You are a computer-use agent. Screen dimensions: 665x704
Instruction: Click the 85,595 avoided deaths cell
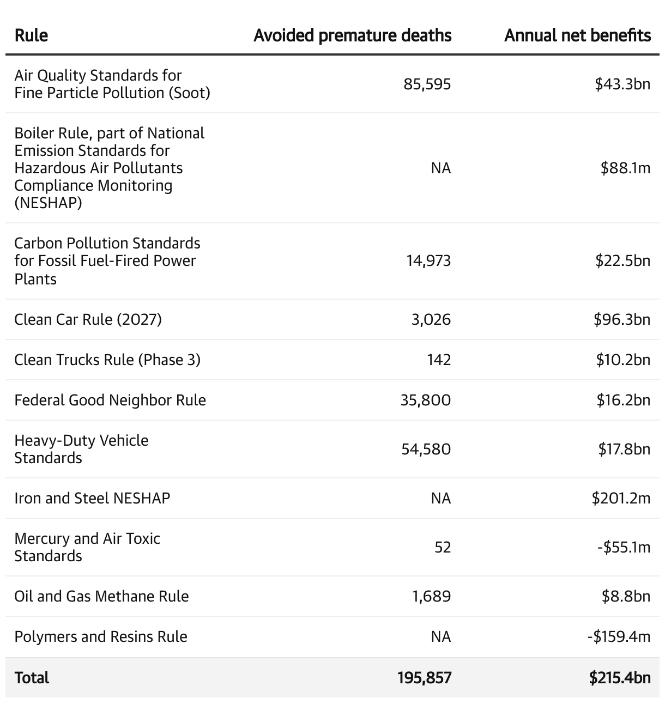tap(427, 84)
